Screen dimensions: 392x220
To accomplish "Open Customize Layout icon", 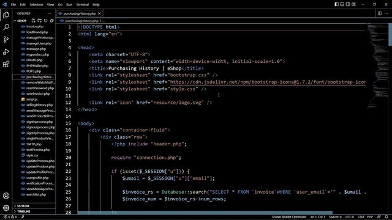I will point(353,4).
